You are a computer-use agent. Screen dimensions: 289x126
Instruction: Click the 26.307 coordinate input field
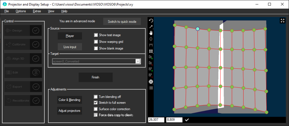click(x=156, y=120)
